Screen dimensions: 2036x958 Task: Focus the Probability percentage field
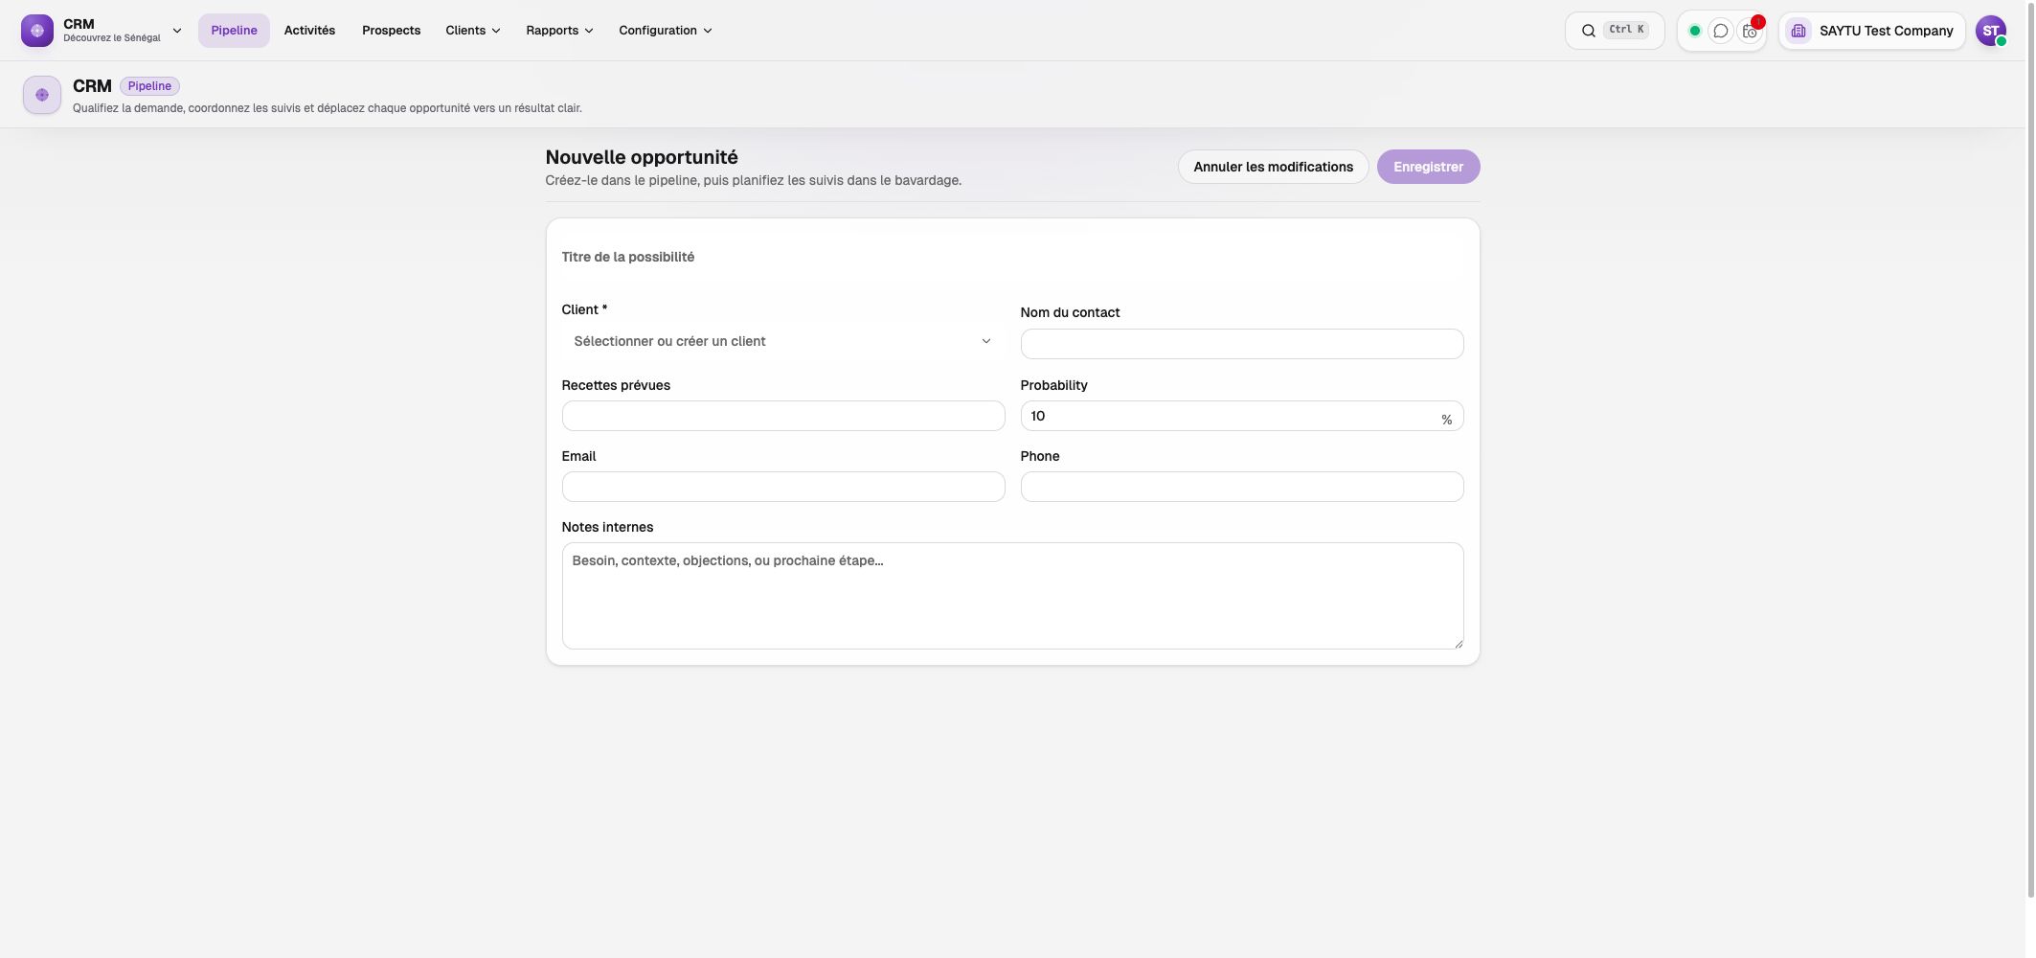[x=1241, y=416]
